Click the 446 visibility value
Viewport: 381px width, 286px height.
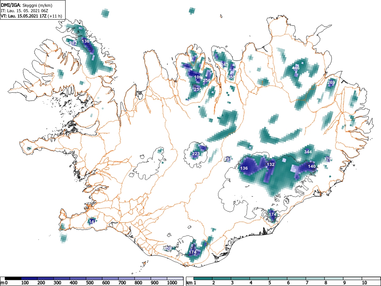pyautogui.click(x=296, y=68)
